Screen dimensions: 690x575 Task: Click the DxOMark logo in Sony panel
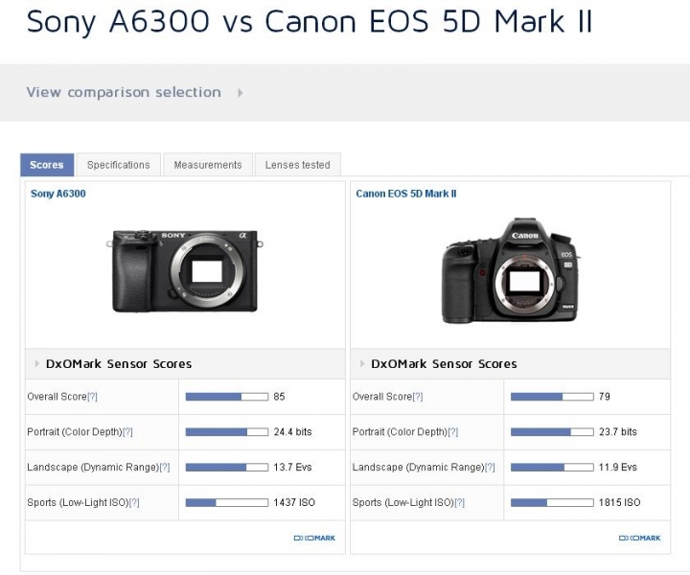point(314,538)
